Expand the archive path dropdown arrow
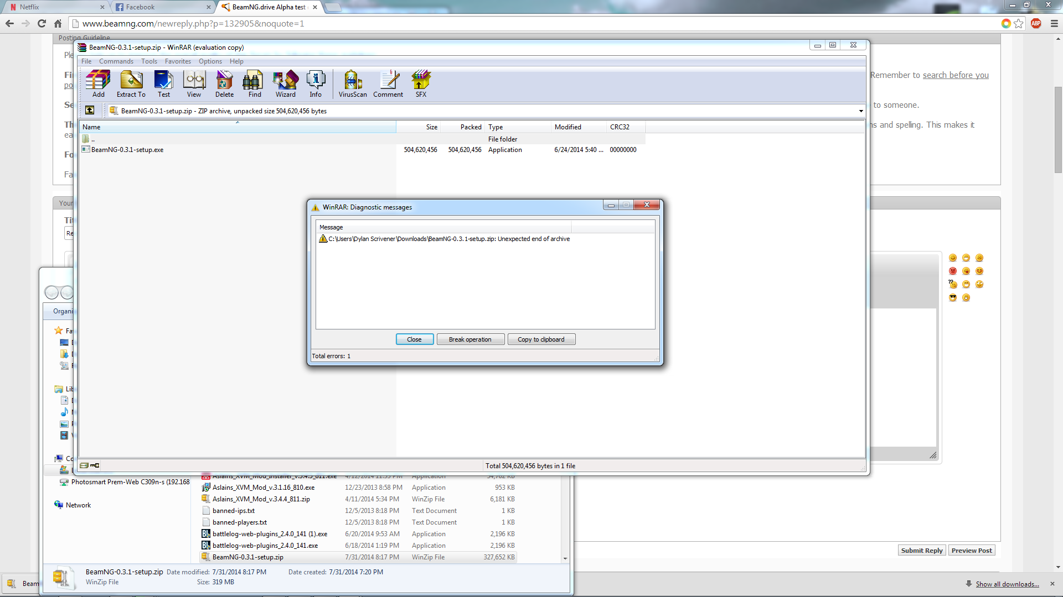Image resolution: width=1063 pixels, height=597 pixels. point(861,111)
